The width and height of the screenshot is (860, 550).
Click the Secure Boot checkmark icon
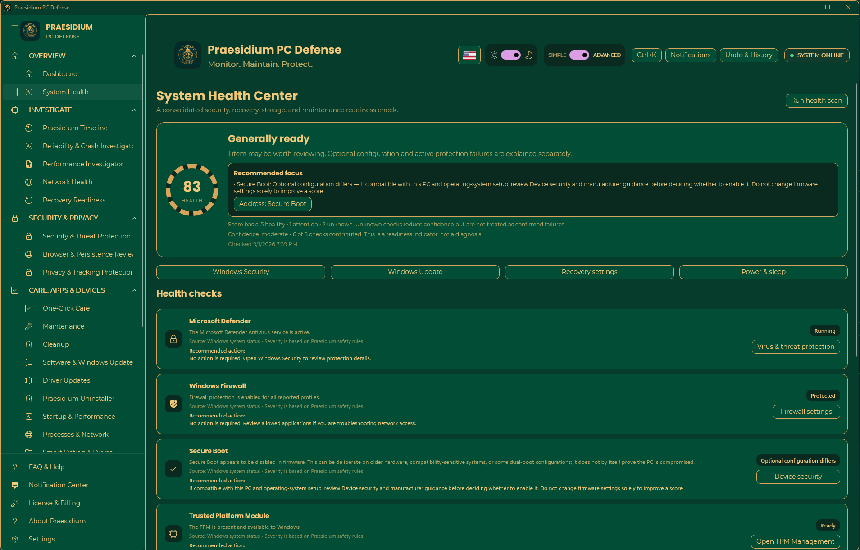click(x=173, y=469)
